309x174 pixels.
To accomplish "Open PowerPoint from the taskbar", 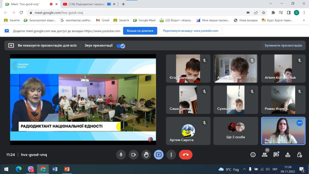I will (67, 169).
